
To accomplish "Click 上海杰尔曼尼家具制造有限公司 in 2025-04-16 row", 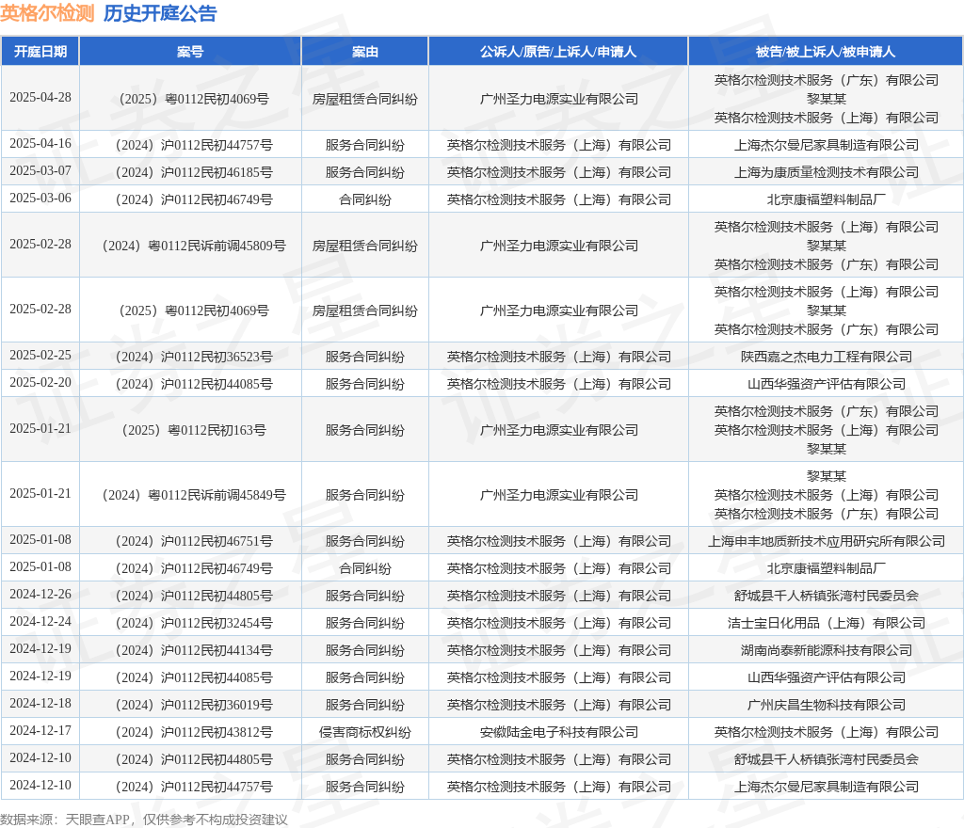I will 826,145.
